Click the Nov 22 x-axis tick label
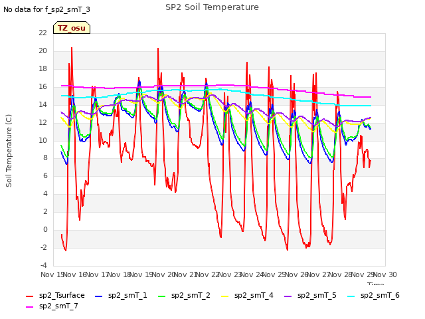The width and height of the screenshot is (425, 319). click(207, 274)
